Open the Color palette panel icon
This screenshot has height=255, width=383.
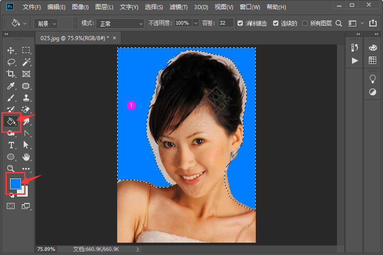click(x=373, y=48)
